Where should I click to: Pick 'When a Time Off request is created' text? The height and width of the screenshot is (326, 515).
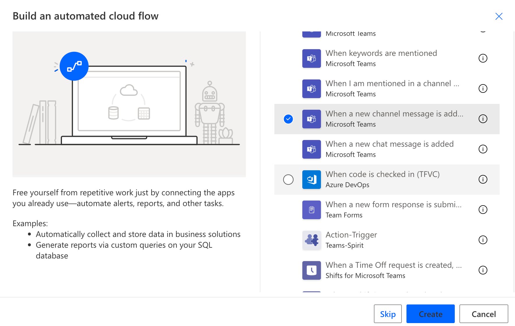click(x=393, y=265)
